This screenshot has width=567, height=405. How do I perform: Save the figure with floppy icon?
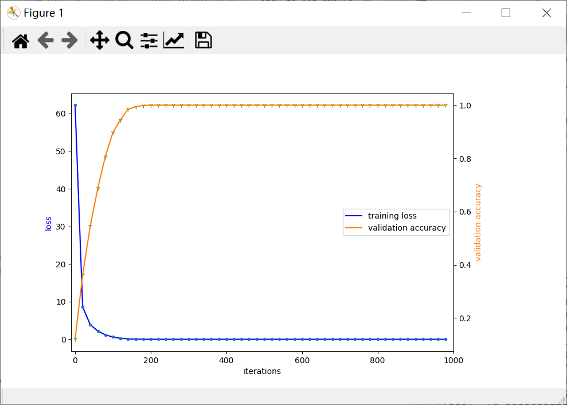(x=203, y=40)
